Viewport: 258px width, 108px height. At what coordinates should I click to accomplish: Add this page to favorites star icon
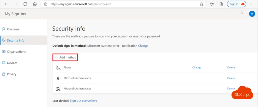[x=201, y=4]
